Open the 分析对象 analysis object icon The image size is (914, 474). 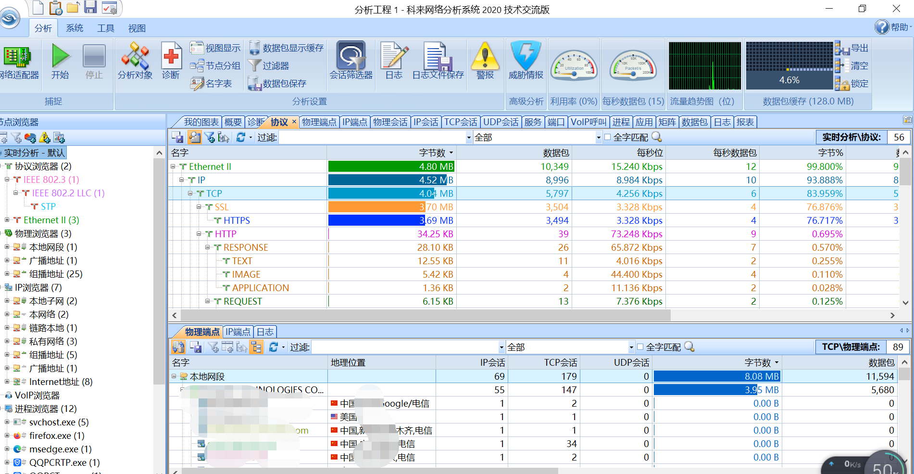pyautogui.click(x=135, y=55)
